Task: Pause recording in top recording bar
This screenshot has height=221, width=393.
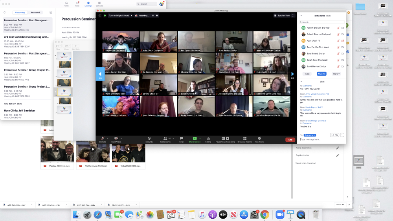Action: tap(152, 16)
